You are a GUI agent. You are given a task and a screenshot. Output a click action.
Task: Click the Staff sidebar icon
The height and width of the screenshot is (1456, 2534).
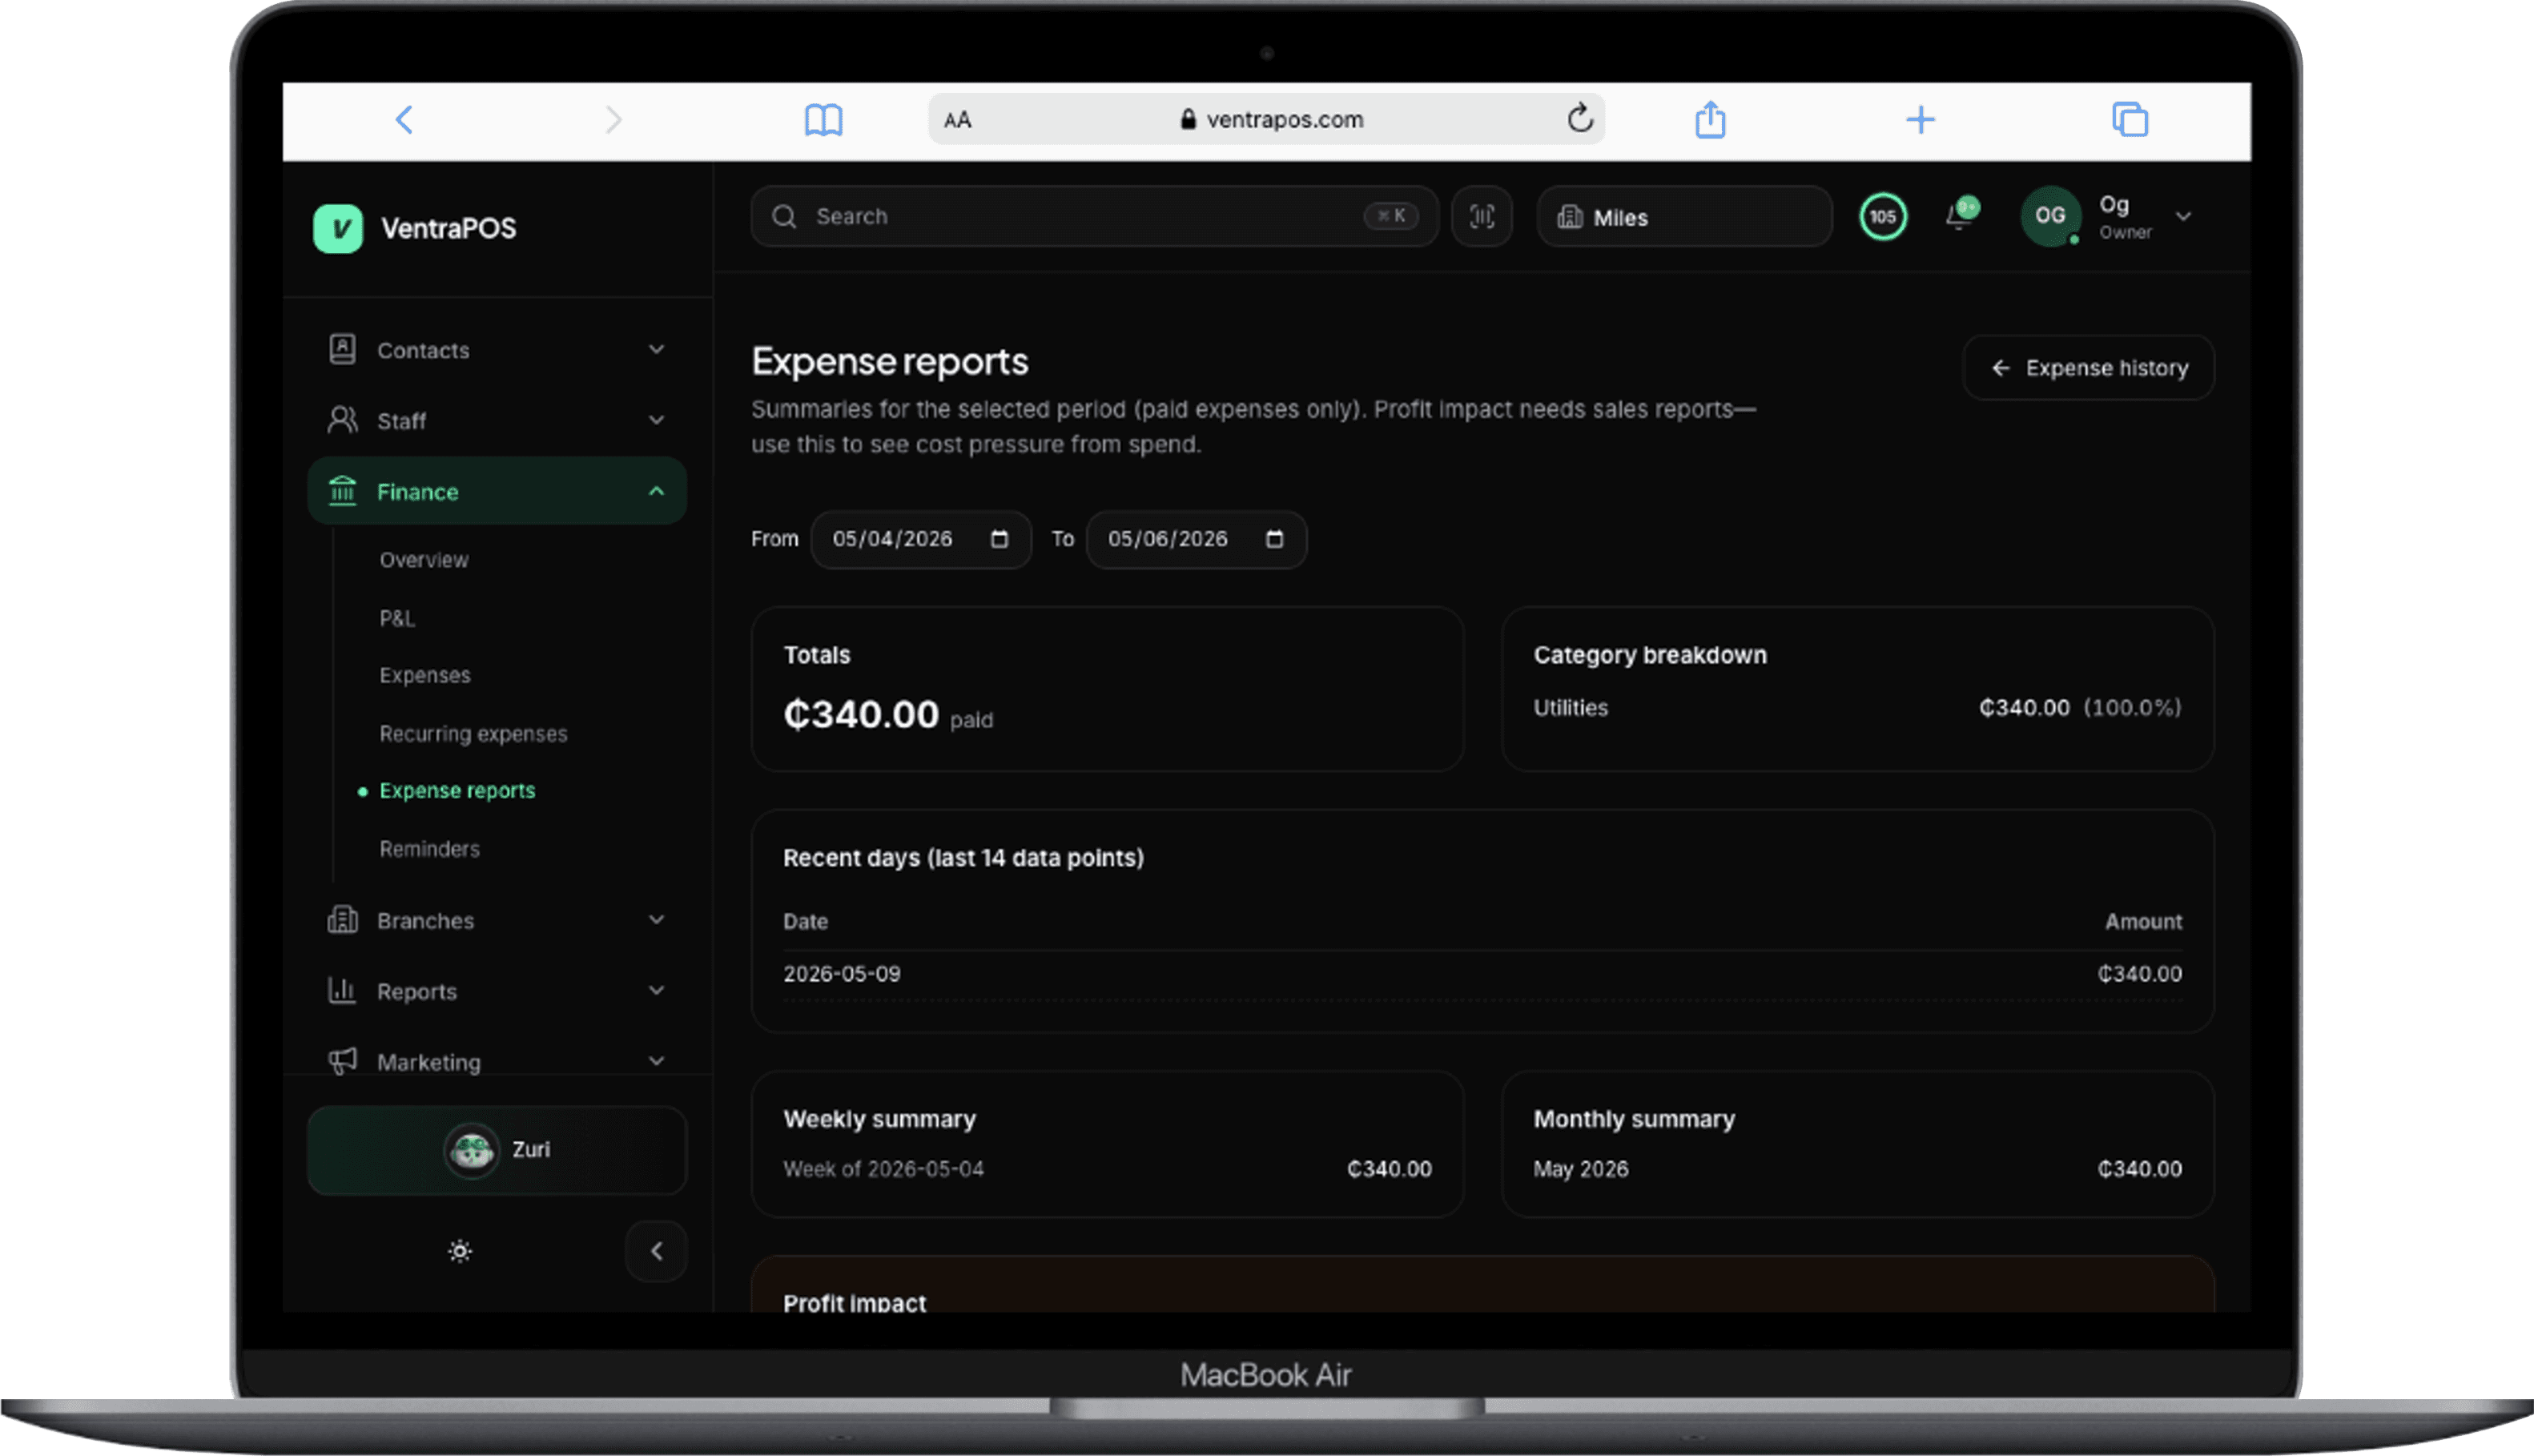click(x=342, y=420)
